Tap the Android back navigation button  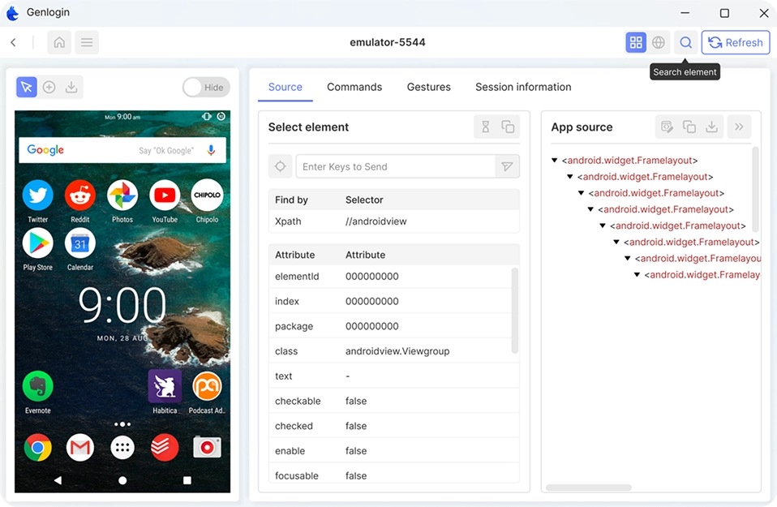(x=58, y=479)
